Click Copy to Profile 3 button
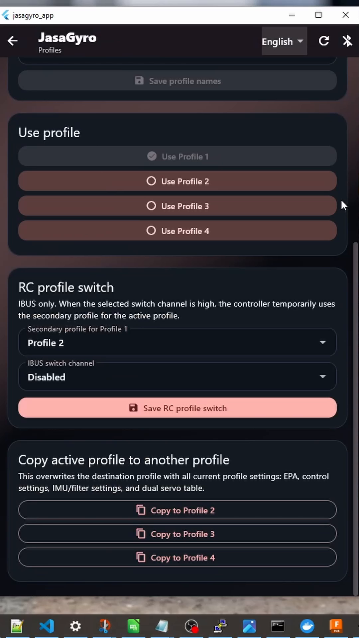 [x=178, y=534]
